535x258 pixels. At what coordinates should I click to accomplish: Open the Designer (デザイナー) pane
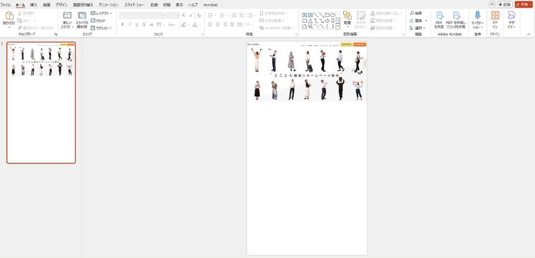click(511, 16)
